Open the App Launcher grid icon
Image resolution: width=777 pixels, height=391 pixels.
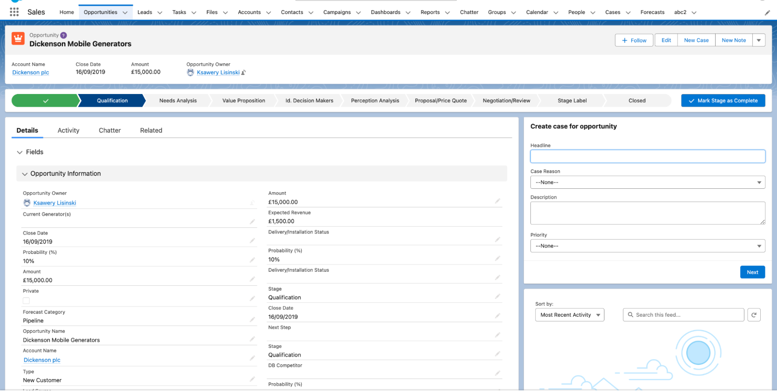point(14,12)
